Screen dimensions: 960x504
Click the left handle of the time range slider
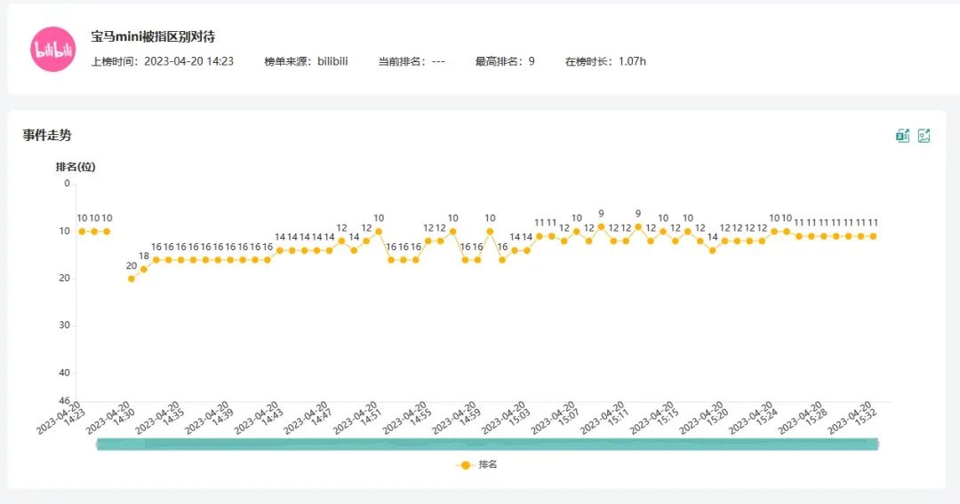tap(98, 444)
